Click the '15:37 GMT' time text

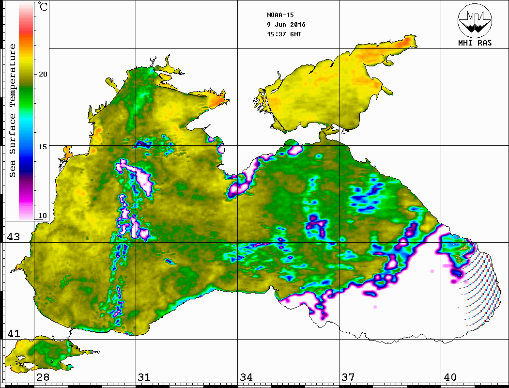284,34
